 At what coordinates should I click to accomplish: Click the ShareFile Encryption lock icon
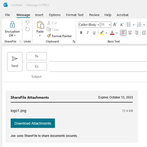(x=12, y=24)
